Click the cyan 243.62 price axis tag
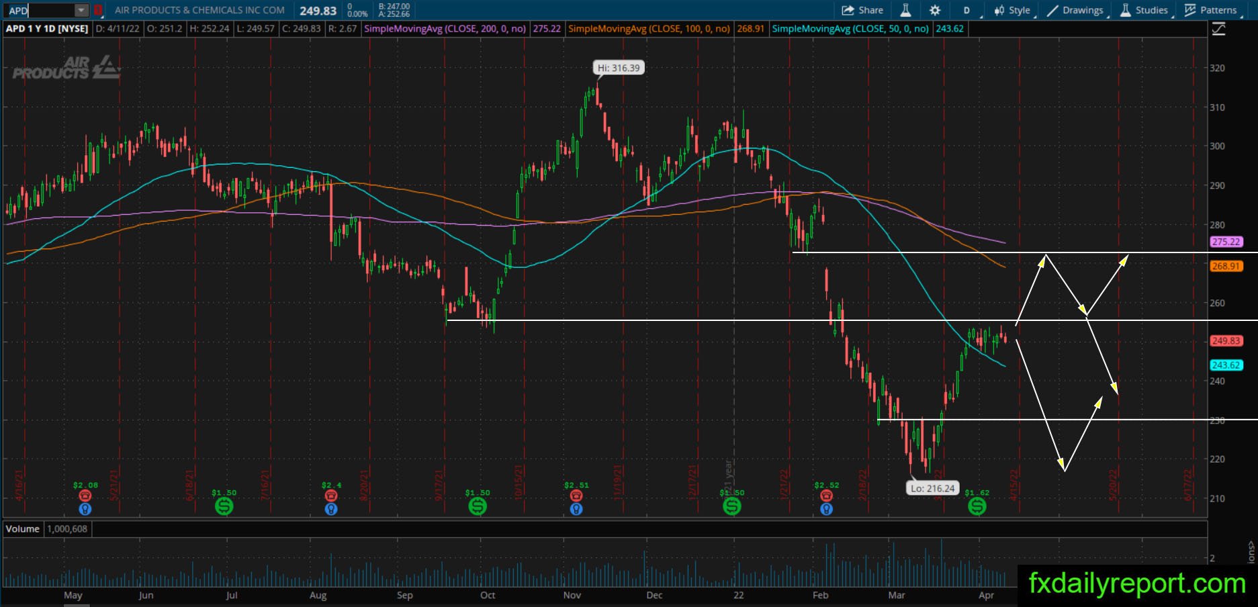The width and height of the screenshot is (1258, 607). point(1226,365)
